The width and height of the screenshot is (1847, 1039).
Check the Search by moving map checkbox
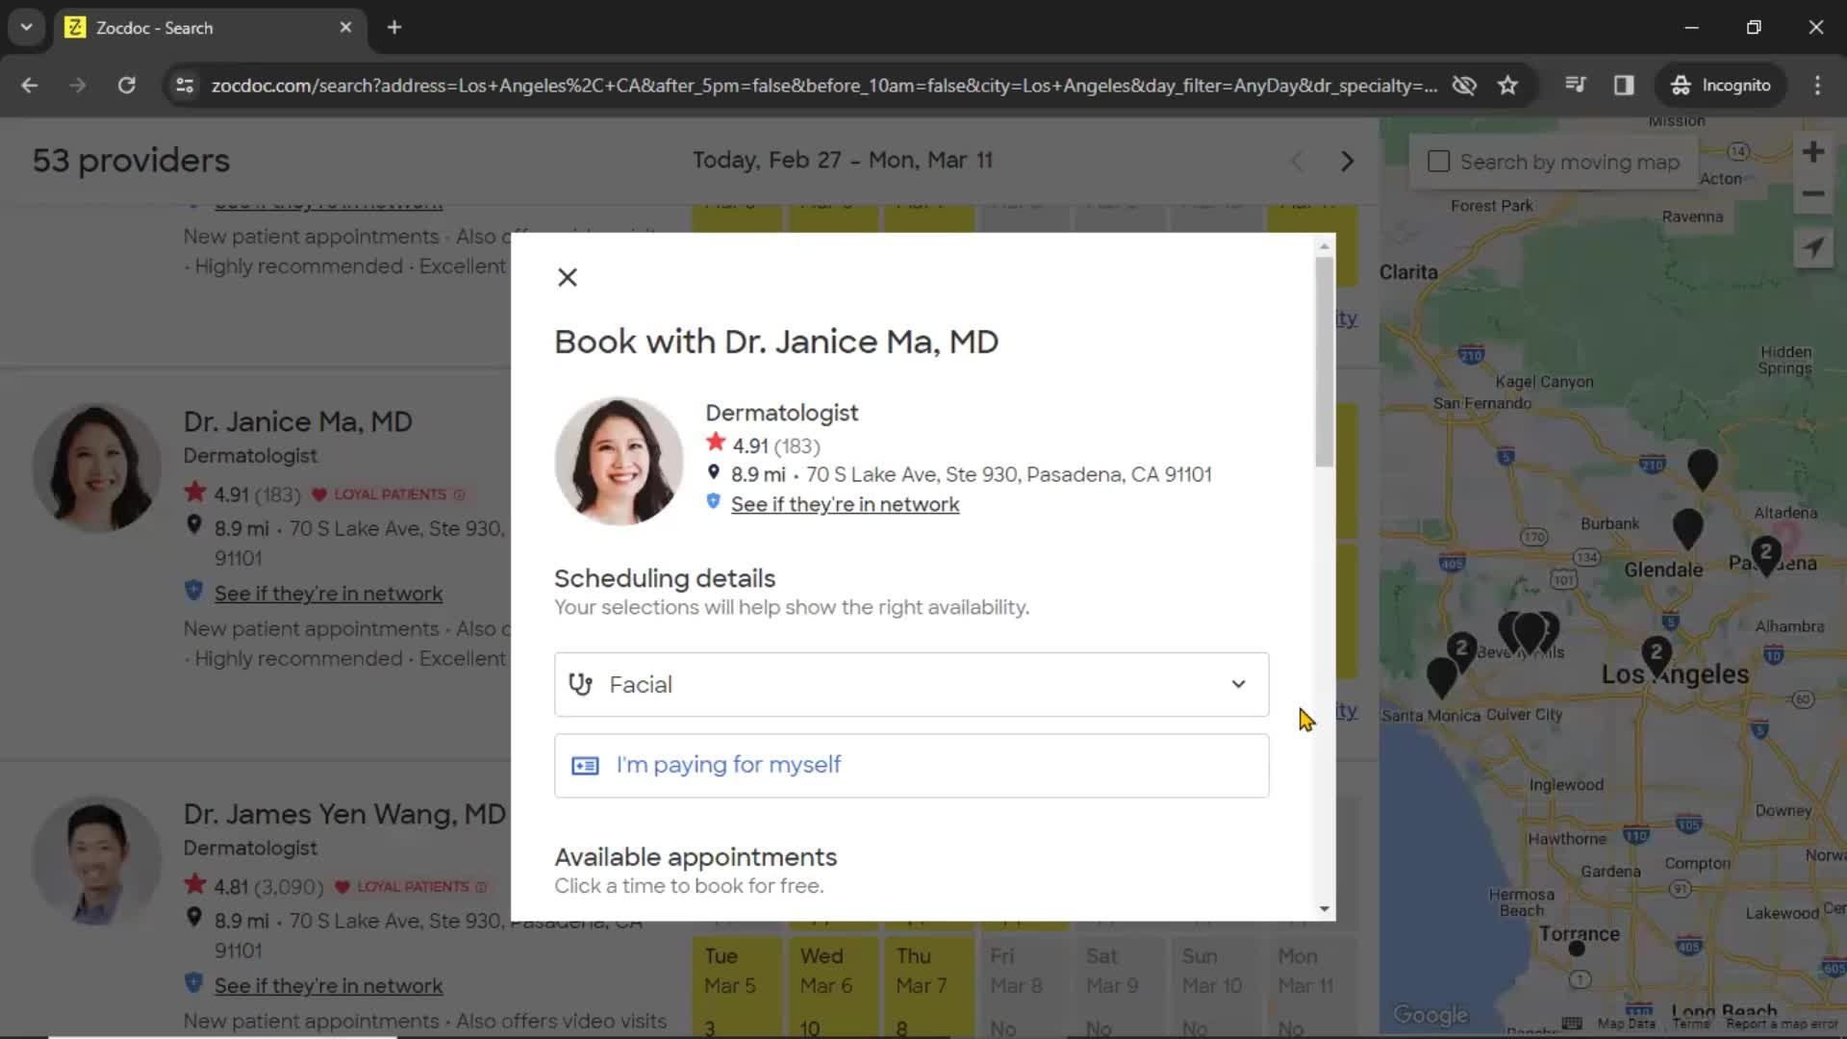tap(1438, 162)
